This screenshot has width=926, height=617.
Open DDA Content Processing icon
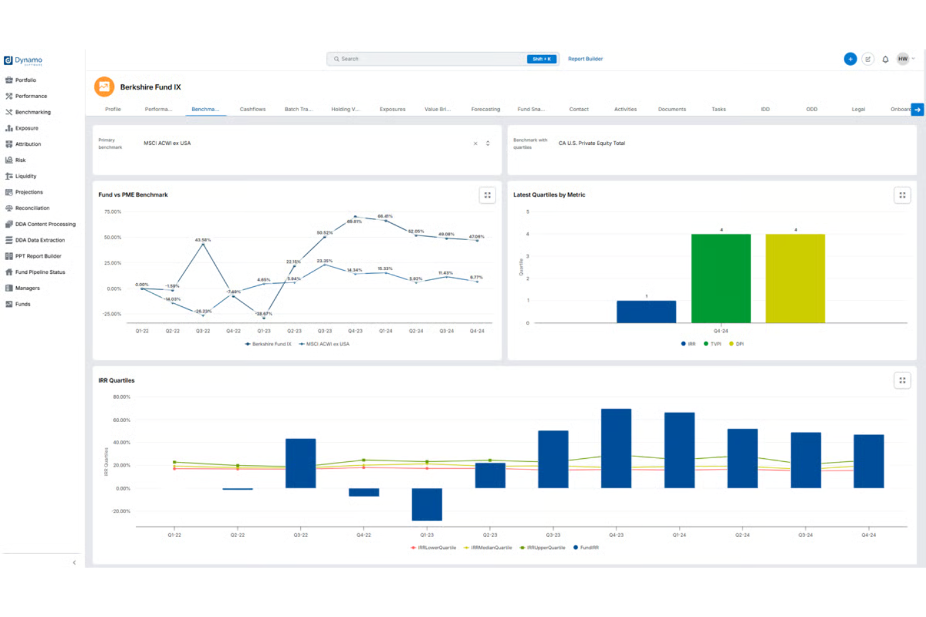(x=9, y=224)
